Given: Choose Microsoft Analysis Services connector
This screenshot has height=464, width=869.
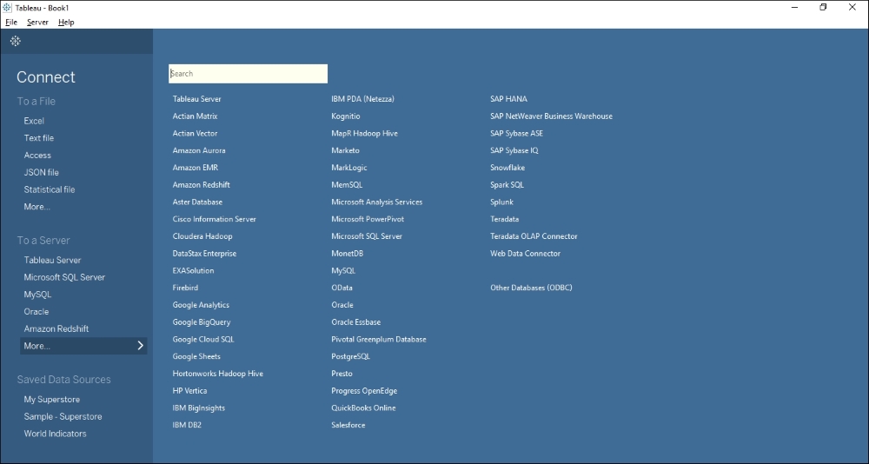Looking at the screenshot, I should click(377, 202).
